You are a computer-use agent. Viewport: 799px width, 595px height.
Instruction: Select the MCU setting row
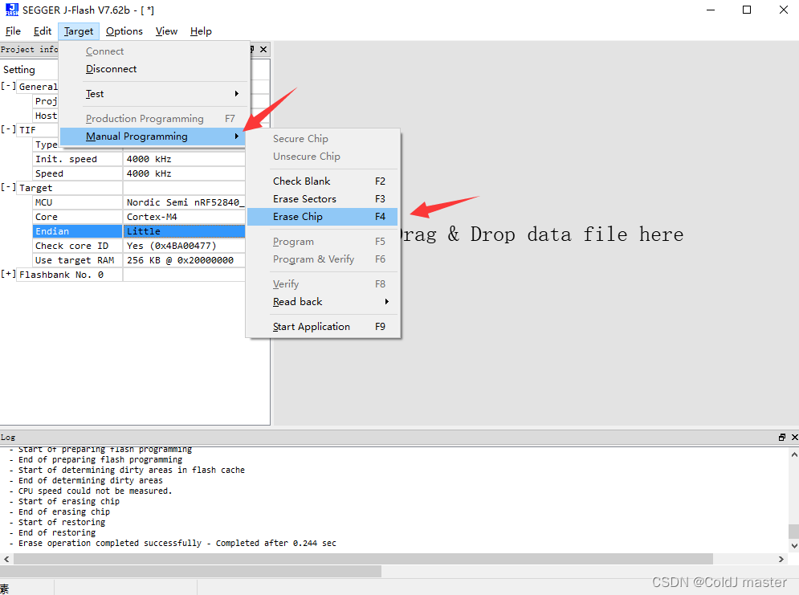(139, 202)
